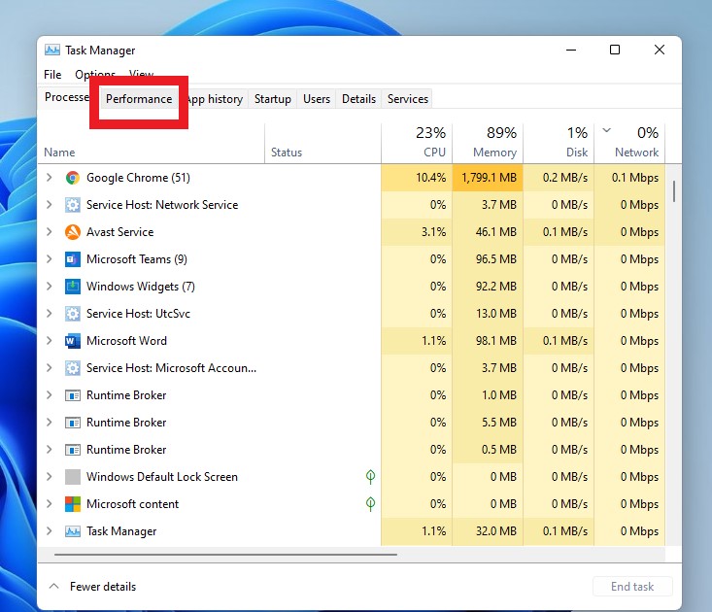Sort processes by CPU column

[417, 144]
